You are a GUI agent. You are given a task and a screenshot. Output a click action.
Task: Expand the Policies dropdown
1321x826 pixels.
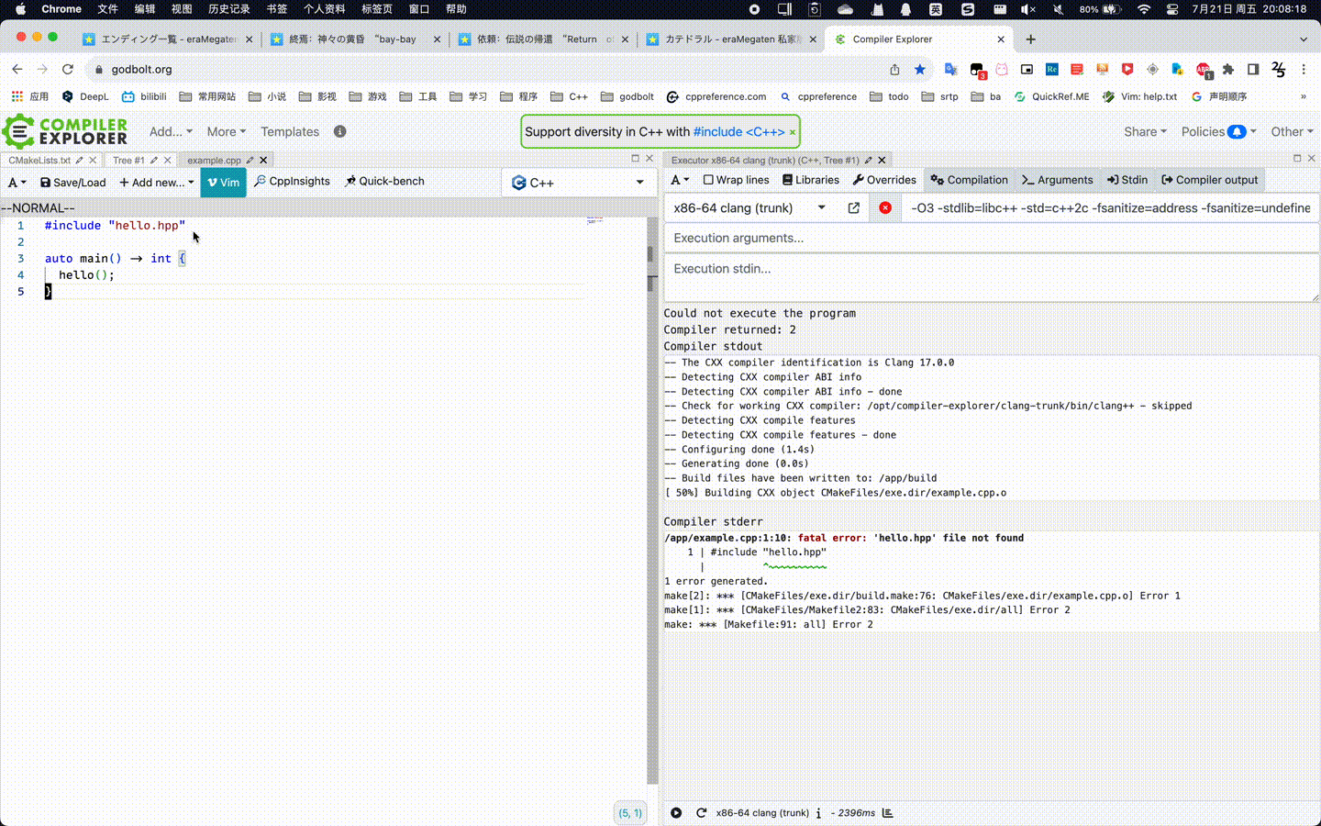[1218, 131]
